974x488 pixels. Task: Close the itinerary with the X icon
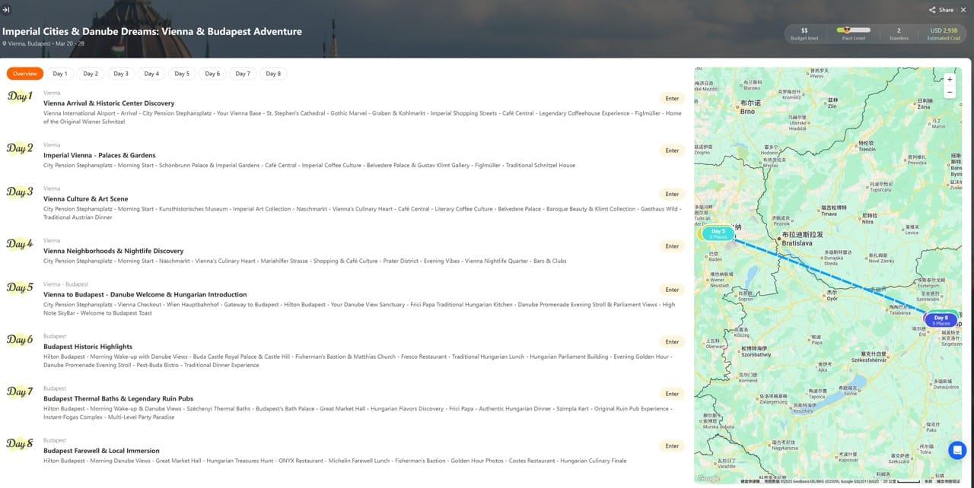coord(963,10)
